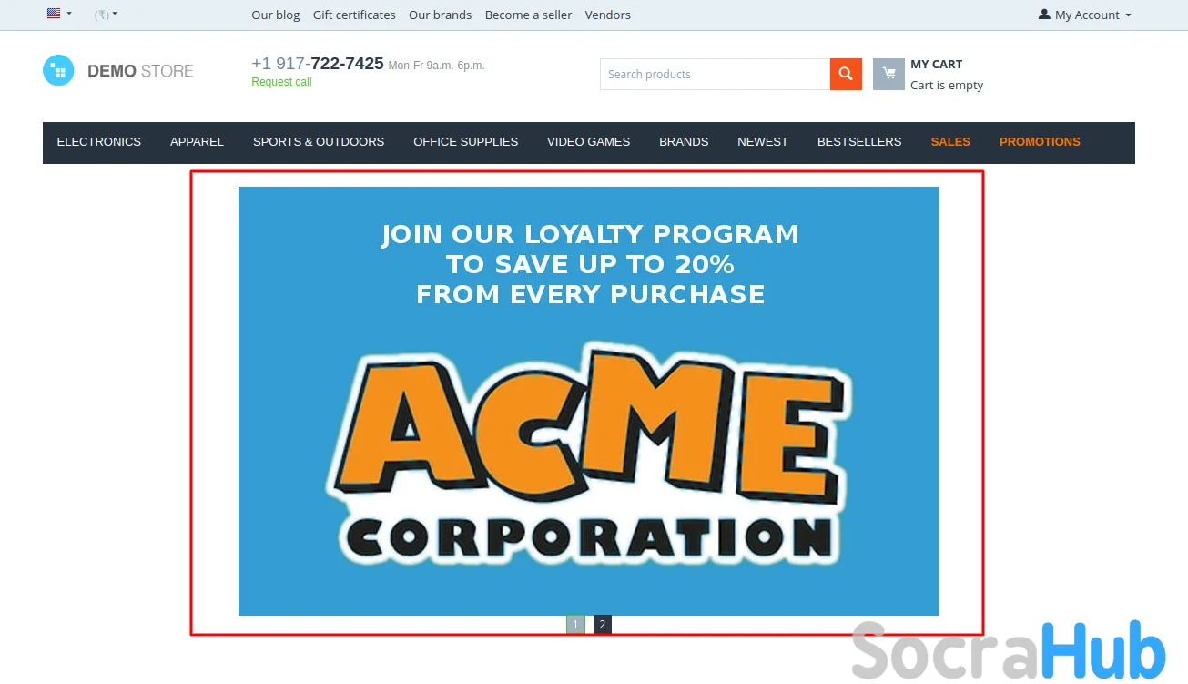Go to Sports & Outdoors category
This screenshot has height=684, width=1188.
pos(319,142)
